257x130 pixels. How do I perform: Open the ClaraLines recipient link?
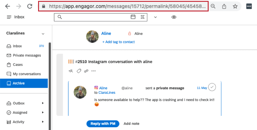tap(107, 93)
